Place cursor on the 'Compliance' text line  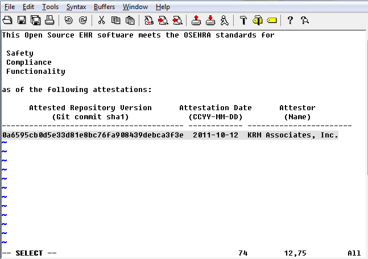[29, 62]
